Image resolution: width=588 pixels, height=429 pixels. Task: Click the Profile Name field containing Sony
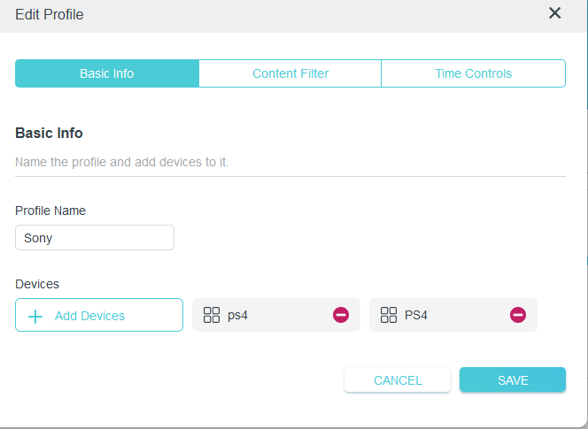point(95,238)
